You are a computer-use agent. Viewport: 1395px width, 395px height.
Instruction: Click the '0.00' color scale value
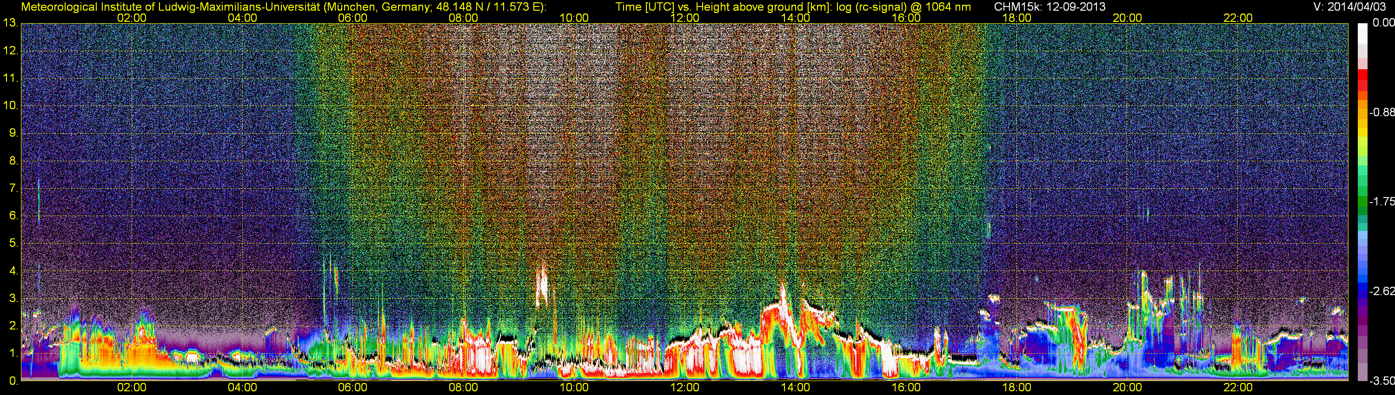point(1383,23)
